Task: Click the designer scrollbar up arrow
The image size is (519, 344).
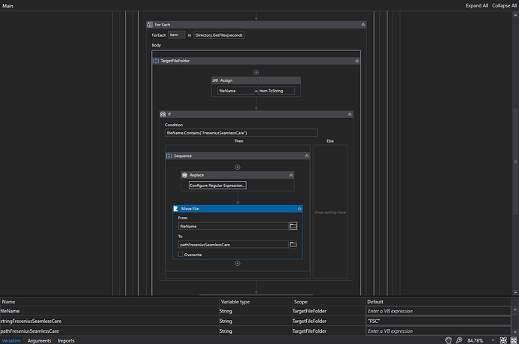Action: click(515, 15)
